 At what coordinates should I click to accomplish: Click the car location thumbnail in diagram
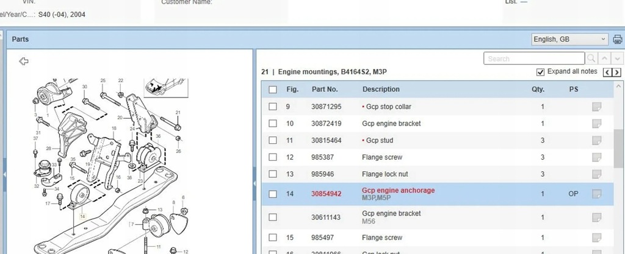pyautogui.click(x=166, y=88)
